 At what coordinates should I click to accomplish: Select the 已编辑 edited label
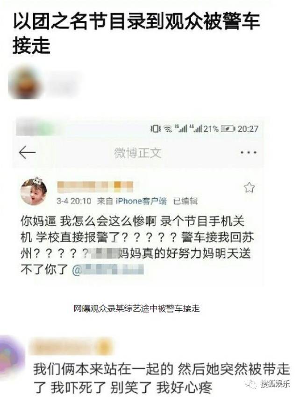[x=185, y=201]
